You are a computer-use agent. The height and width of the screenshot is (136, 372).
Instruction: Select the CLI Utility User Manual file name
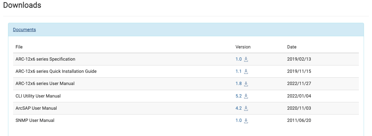38,96
